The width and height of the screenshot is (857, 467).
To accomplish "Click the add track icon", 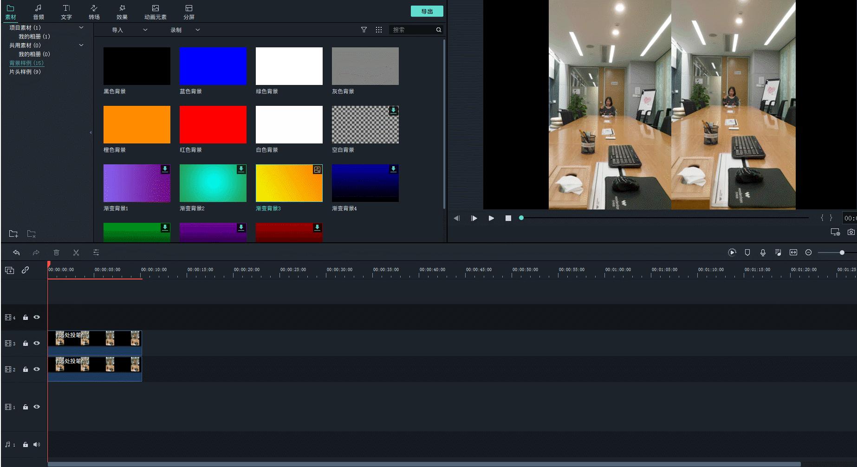I will point(9,270).
